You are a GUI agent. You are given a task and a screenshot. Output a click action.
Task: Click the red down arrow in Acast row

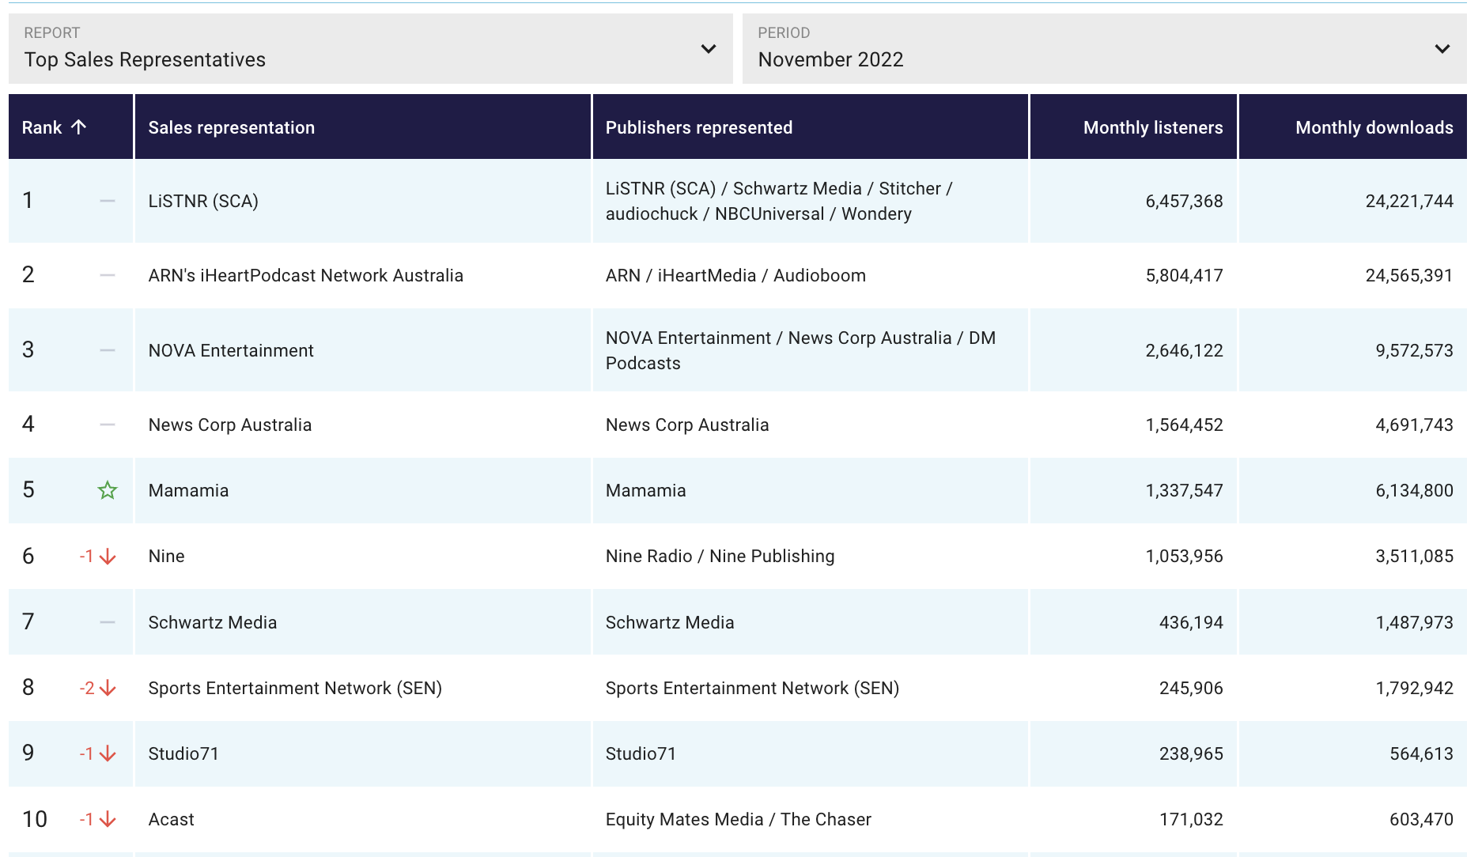(108, 820)
